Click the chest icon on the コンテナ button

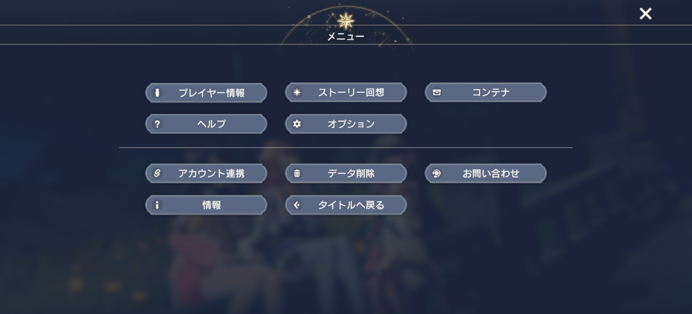pos(437,92)
